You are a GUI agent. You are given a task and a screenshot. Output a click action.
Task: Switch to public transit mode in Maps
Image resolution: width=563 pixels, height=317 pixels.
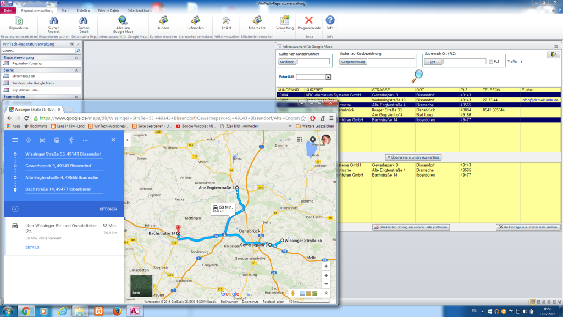point(56,140)
